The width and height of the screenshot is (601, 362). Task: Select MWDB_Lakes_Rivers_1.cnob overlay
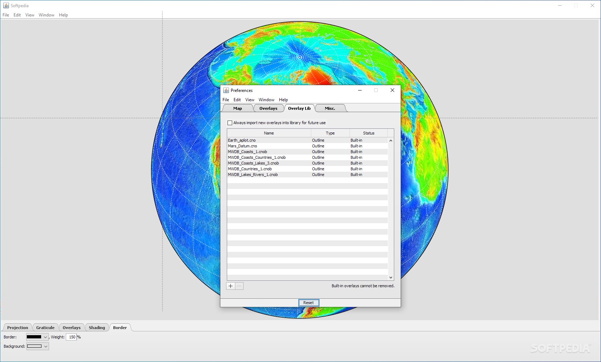tap(307, 175)
